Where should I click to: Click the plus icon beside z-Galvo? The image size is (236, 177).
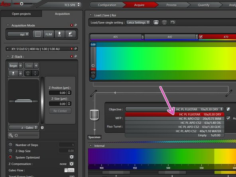(x=42, y=128)
